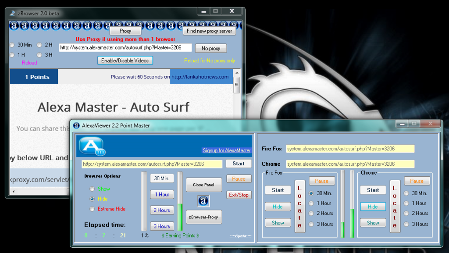Click the 30 Min. button in Point Master panel
The height and width of the screenshot is (253, 449).
[162, 178]
